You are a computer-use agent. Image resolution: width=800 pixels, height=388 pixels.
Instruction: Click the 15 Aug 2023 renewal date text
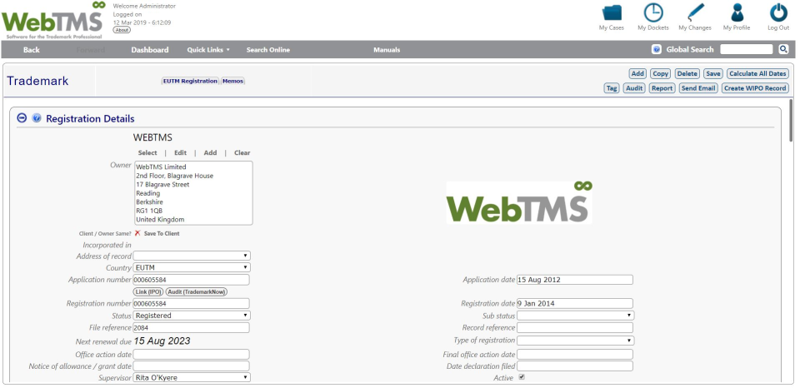tap(162, 341)
